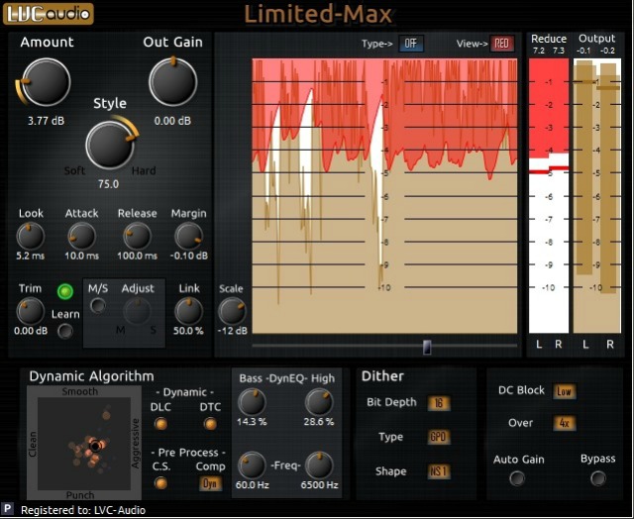The height and width of the screenshot is (519, 634).
Task: Click the Release knob
Action: click(137, 236)
